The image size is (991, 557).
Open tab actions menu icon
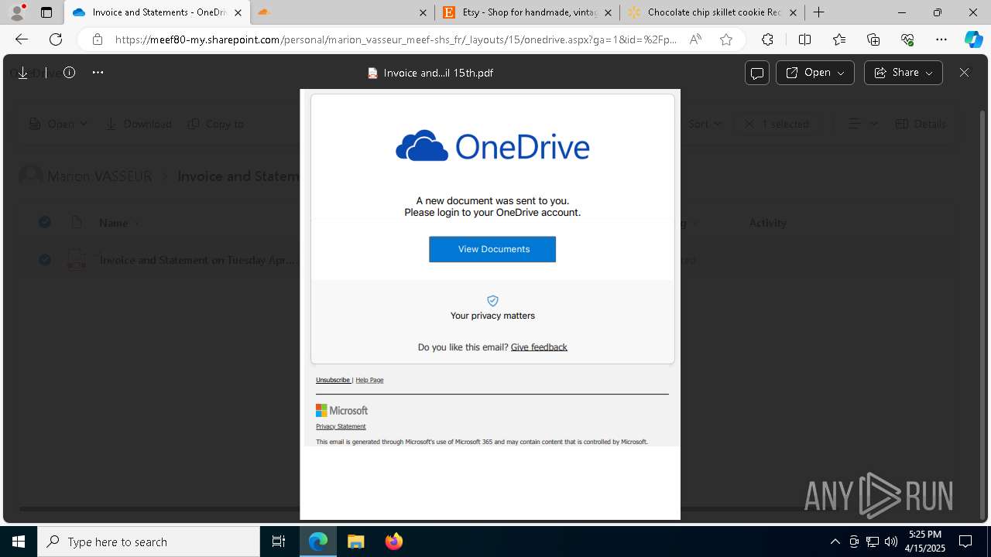pyautogui.click(x=46, y=12)
